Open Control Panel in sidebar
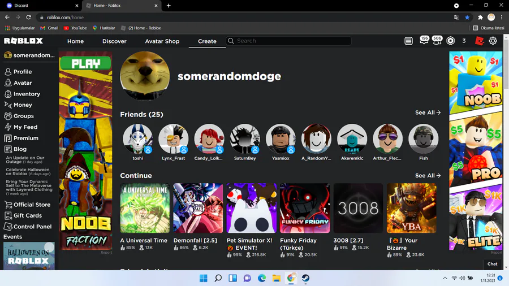The image size is (509, 286). pos(28,227)
